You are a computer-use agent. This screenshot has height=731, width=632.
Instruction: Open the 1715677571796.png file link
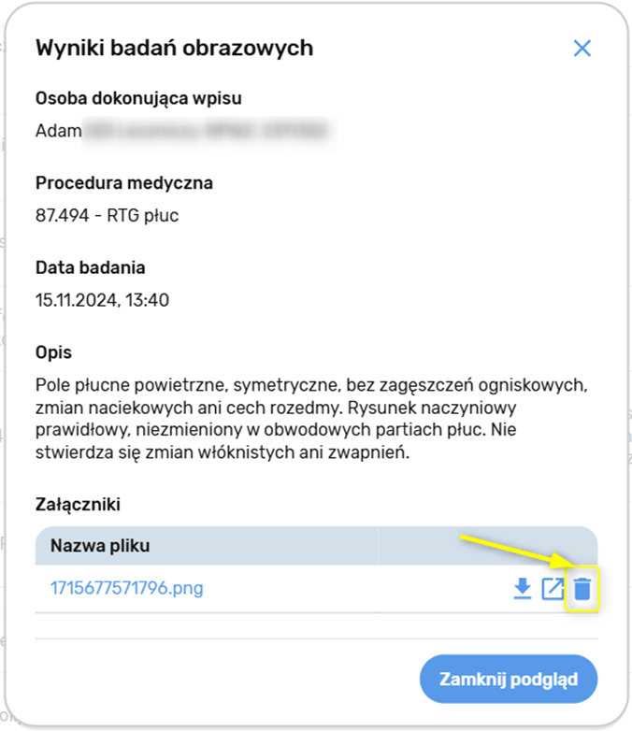pos(126,589)
